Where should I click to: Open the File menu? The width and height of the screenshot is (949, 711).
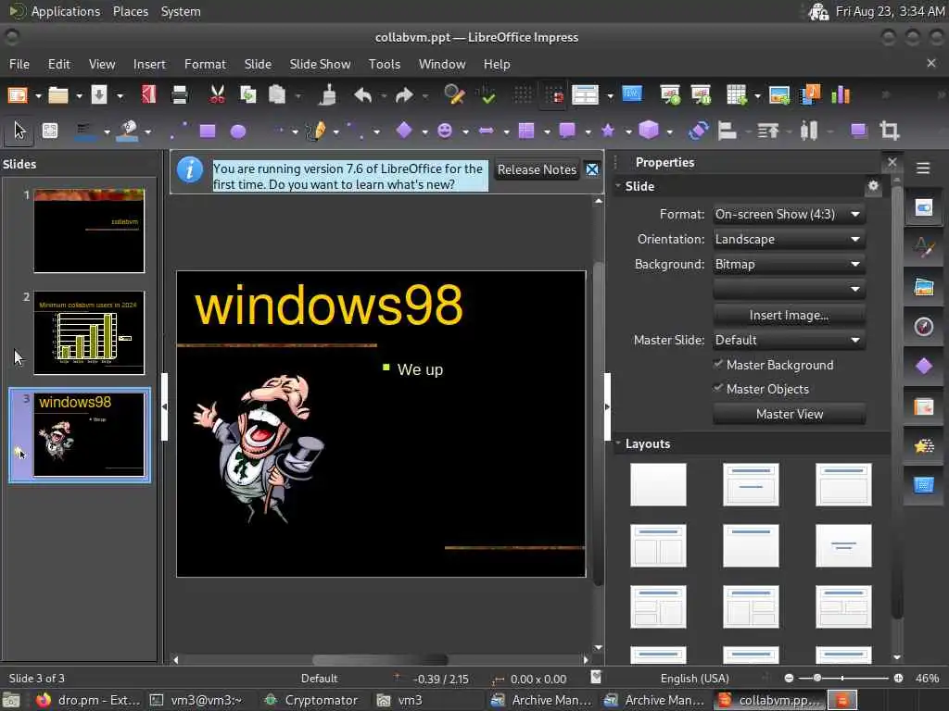19,64
